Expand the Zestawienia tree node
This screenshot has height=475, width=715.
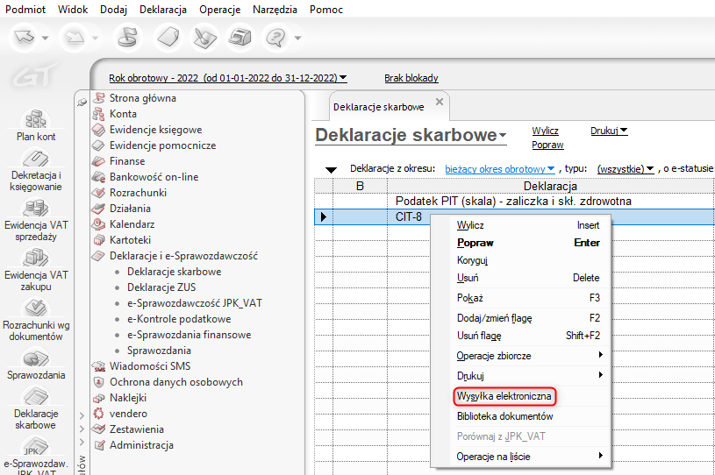81,429
